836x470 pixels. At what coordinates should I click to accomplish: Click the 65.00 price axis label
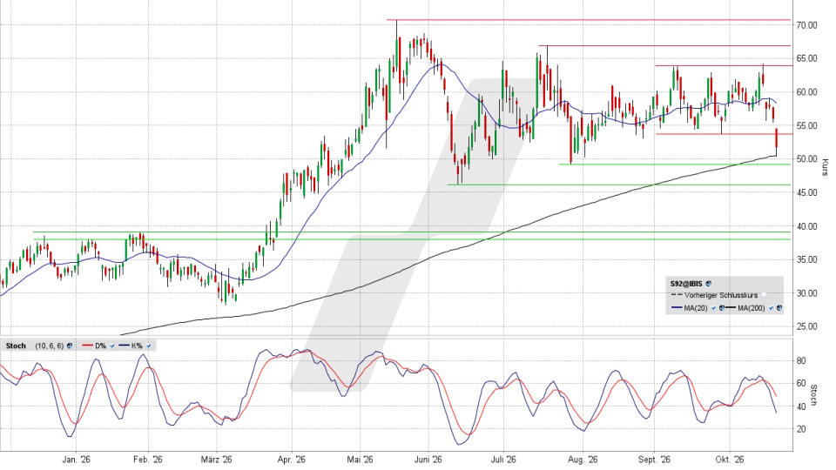[807, 58]
